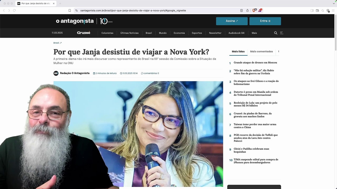Click the share icon in address bar

pyautogui.click(x=247, y=10)
